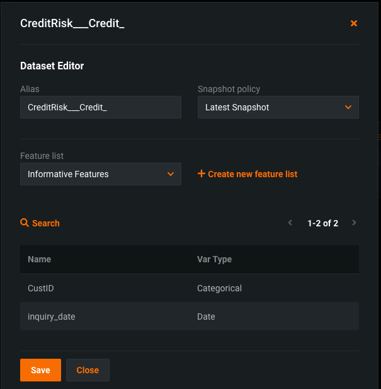Image resolution: width=381 pixels, height=389 pixels.
Task: Open the Snapshot policy dropdown
Action: click(278, 107)
